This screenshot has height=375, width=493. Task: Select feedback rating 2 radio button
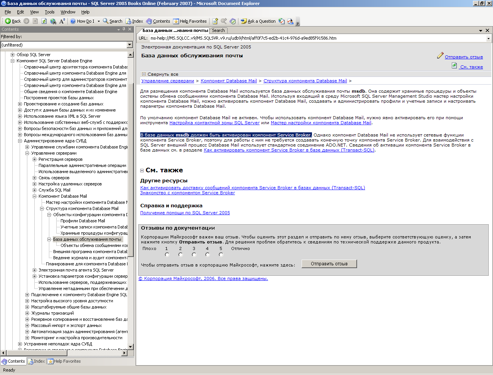point(180,255)
